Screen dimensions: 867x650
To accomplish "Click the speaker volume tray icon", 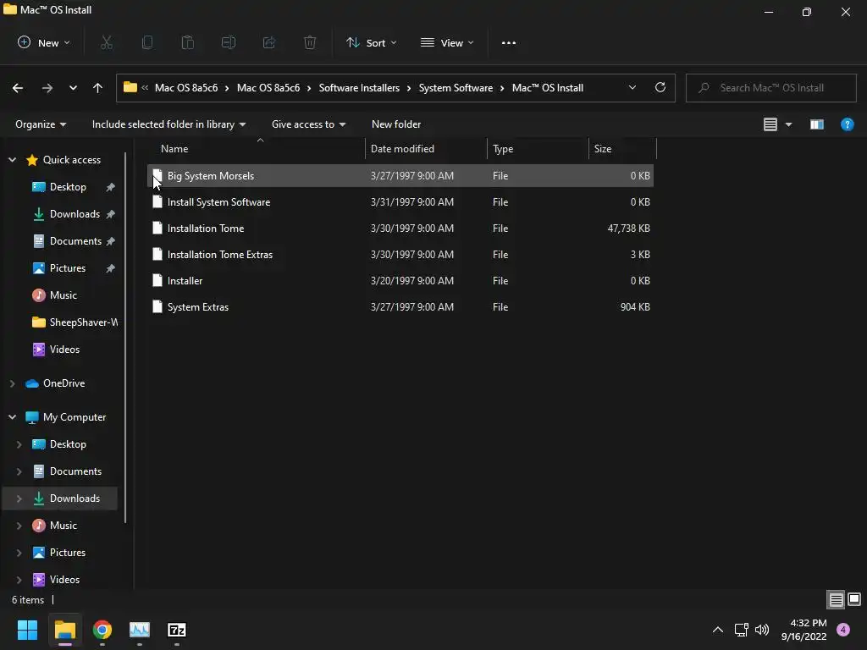I will (762, 630).
